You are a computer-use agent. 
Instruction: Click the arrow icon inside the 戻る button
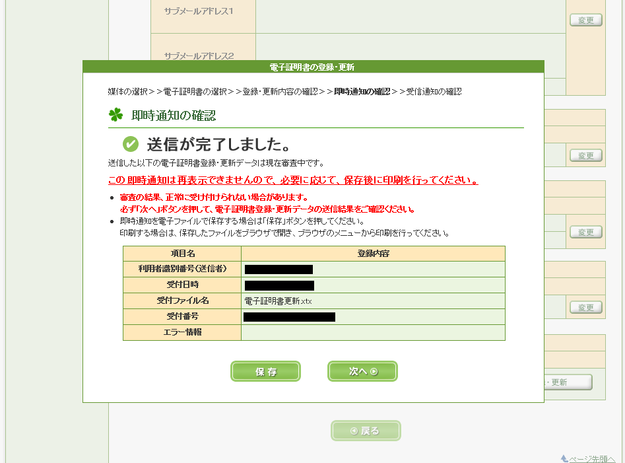(354, 431)
